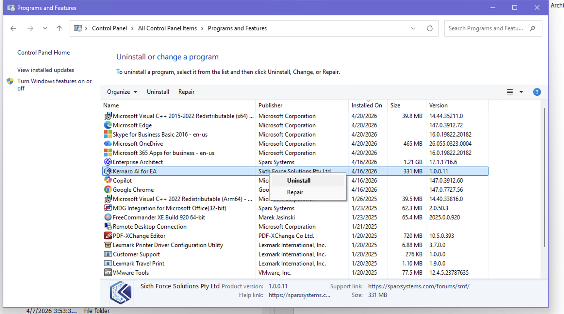
Task: Click the Copilot icon in list
Action: 108,180
